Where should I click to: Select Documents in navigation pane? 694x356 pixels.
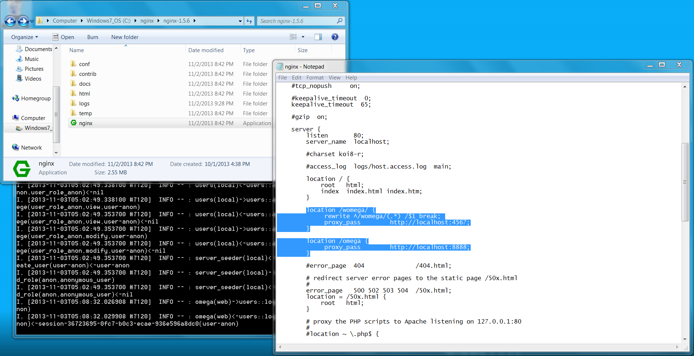tap(34, 49)
